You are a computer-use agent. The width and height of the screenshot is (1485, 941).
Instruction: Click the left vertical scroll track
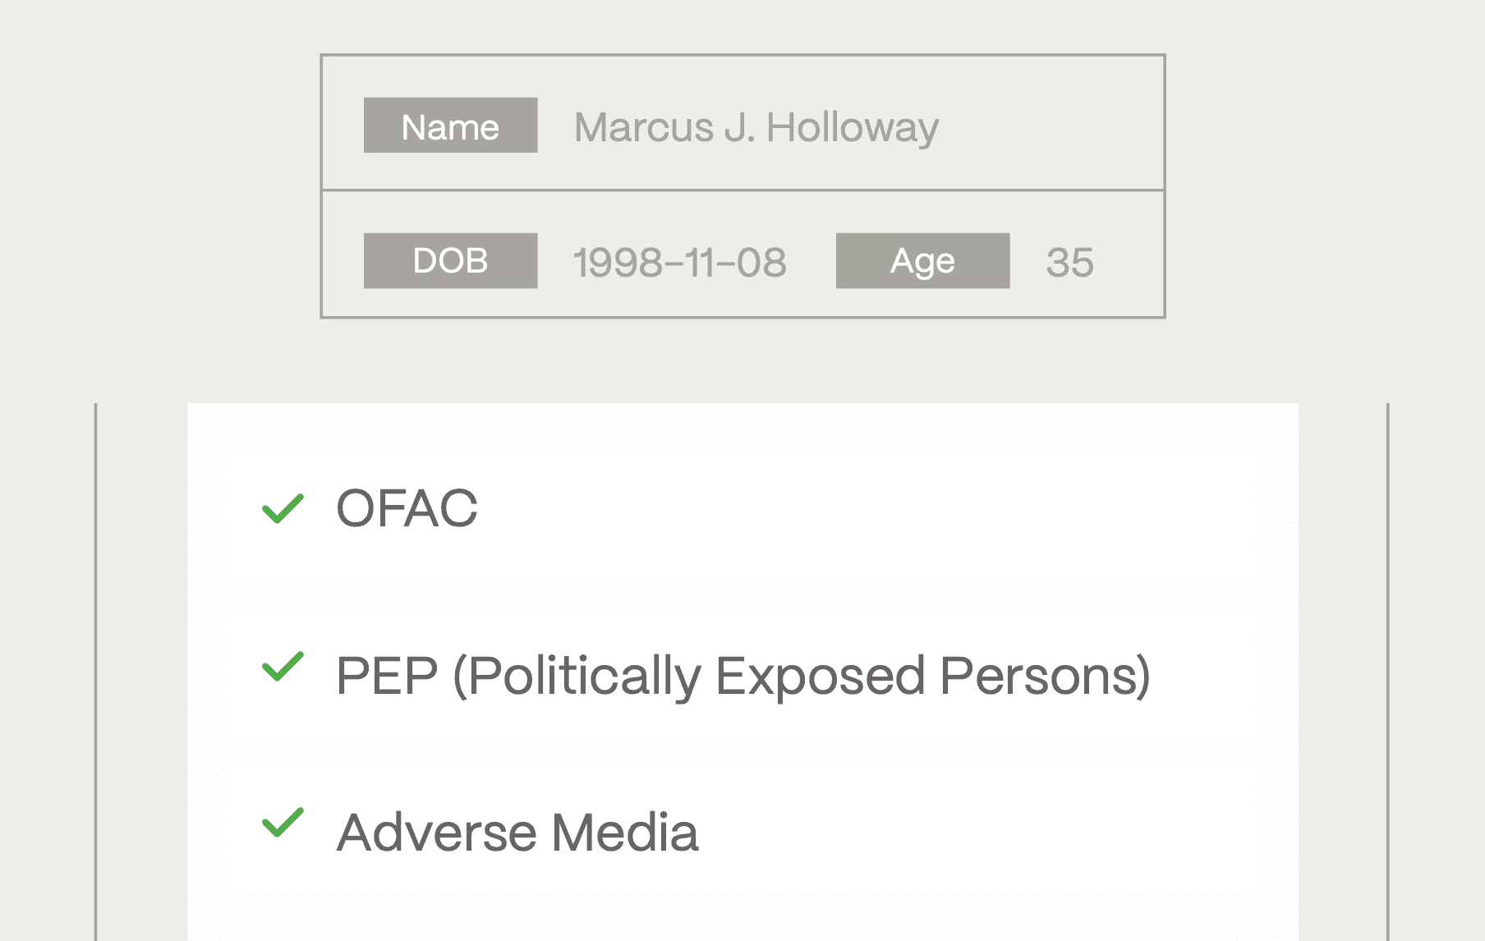(99, 670)
